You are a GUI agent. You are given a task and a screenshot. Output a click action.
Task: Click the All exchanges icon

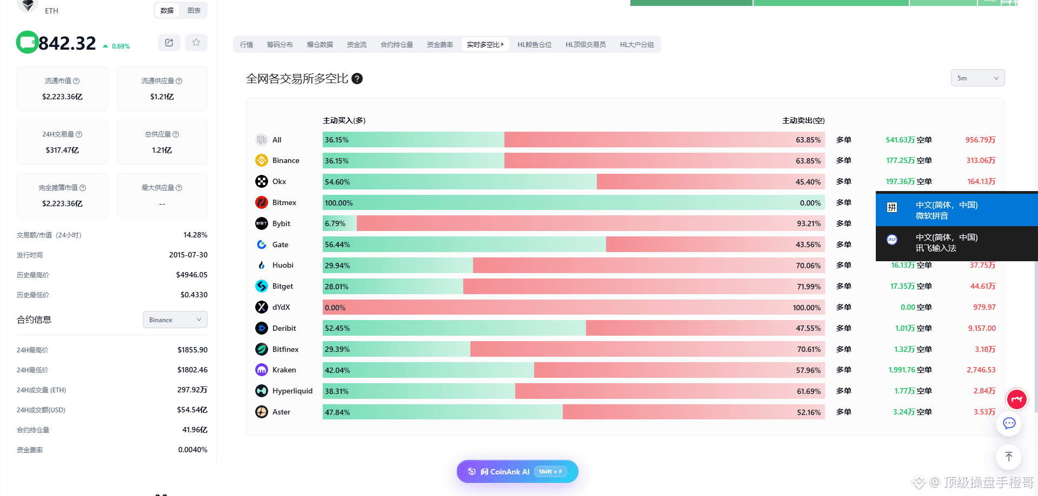pyautogui.click(x=262, y=140)
